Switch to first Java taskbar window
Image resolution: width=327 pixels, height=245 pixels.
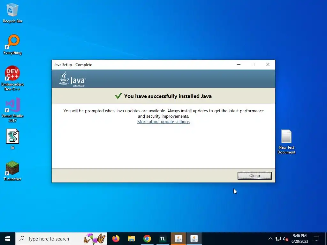point(178,239)
